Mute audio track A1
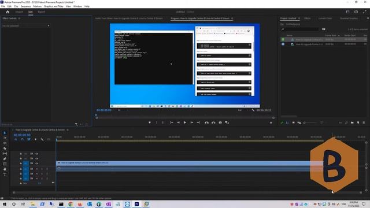 [37, 169]
